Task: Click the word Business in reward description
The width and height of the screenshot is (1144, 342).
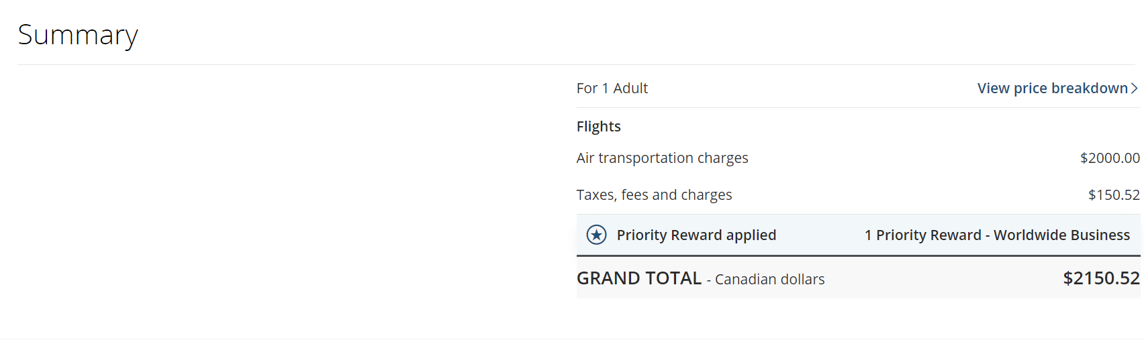Action: point(1098,235)
